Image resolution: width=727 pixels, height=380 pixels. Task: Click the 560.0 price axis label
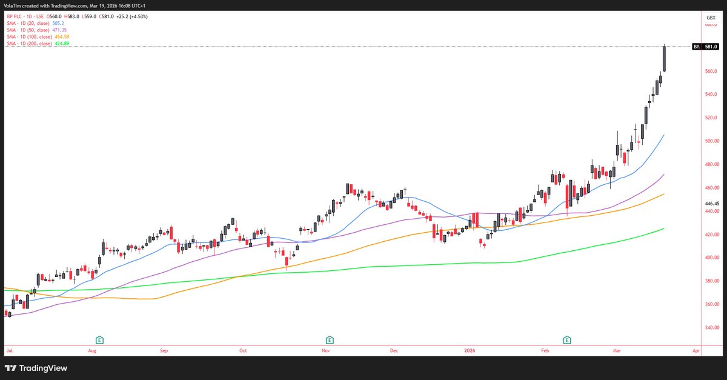pyautogui.click(x=712, y=72)
